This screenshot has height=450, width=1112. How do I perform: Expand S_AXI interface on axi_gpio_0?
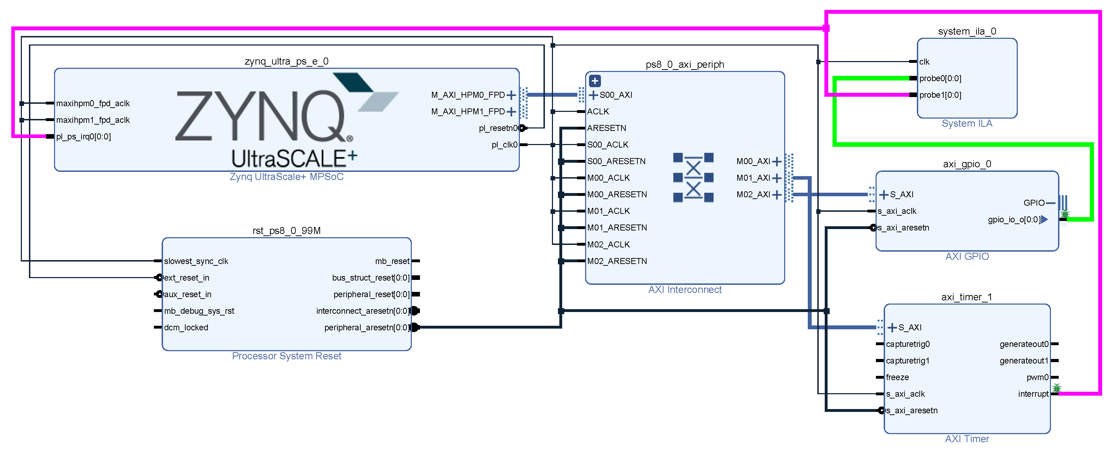coord(884,195)
